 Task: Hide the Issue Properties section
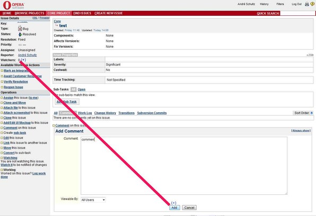(x=310, y=55)
